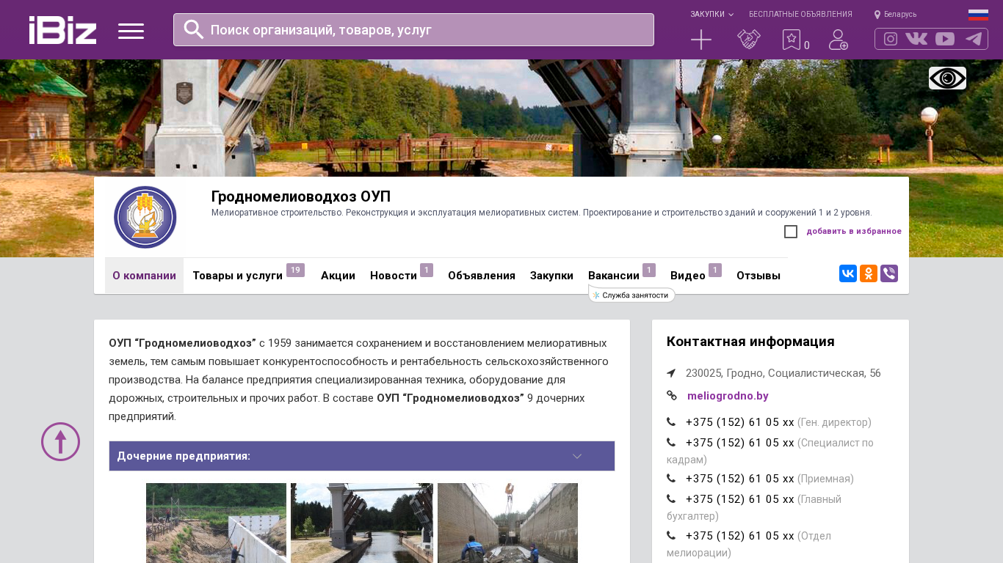The image size is (1003, 563).
Task: Click the plus add icon in header
Action: 701,40
